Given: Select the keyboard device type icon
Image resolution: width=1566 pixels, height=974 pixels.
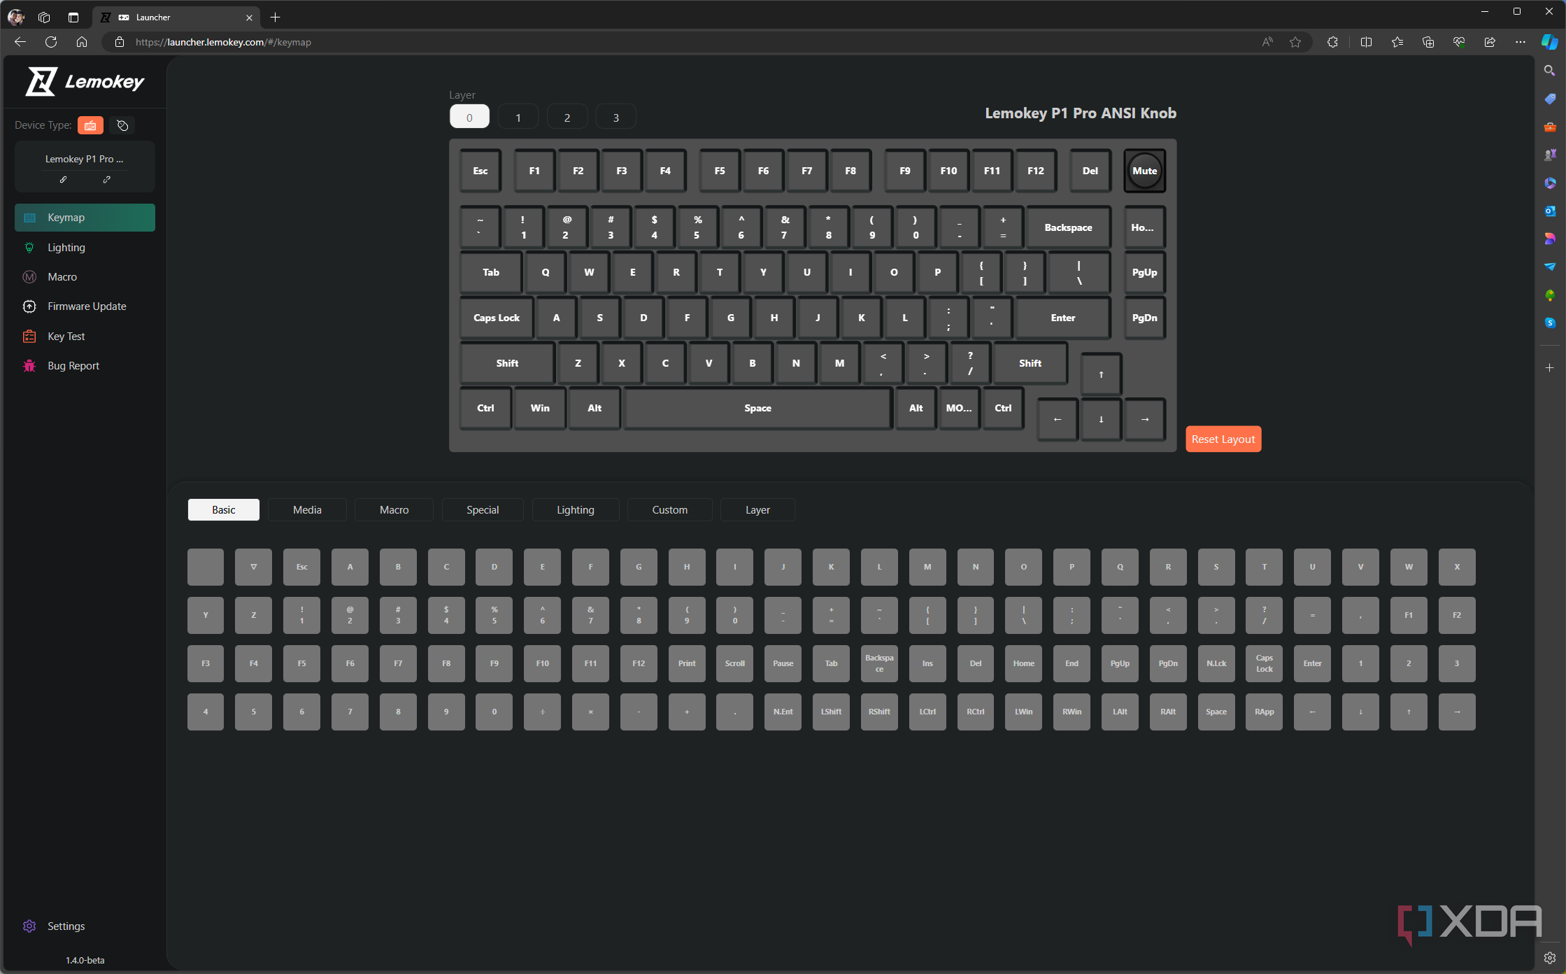Looking at the screenshot, I should click(x=90, y=125).
